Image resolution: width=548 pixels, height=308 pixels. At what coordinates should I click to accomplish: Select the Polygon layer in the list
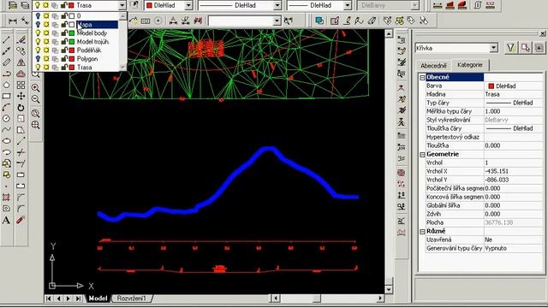87,59
